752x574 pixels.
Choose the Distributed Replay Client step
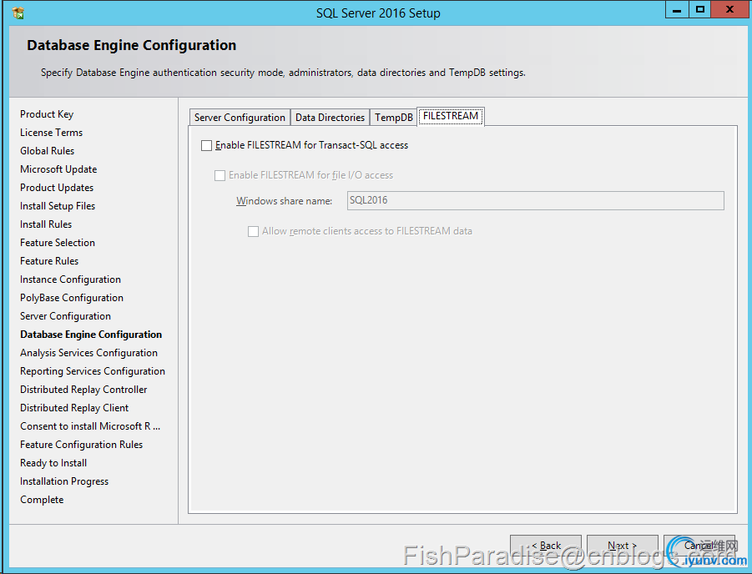(74, 408)
